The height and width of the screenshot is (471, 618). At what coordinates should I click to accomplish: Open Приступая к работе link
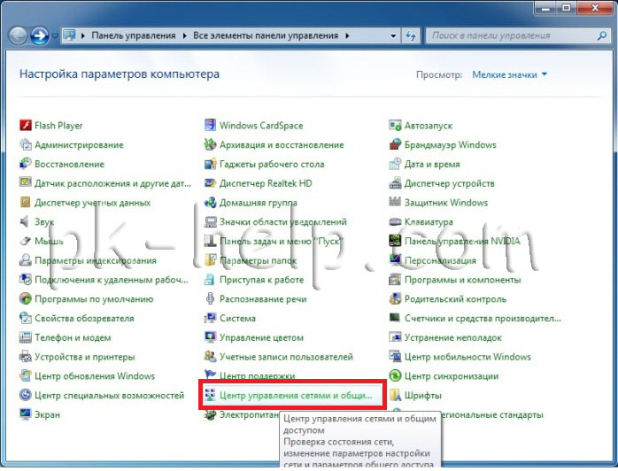(262, 280)
